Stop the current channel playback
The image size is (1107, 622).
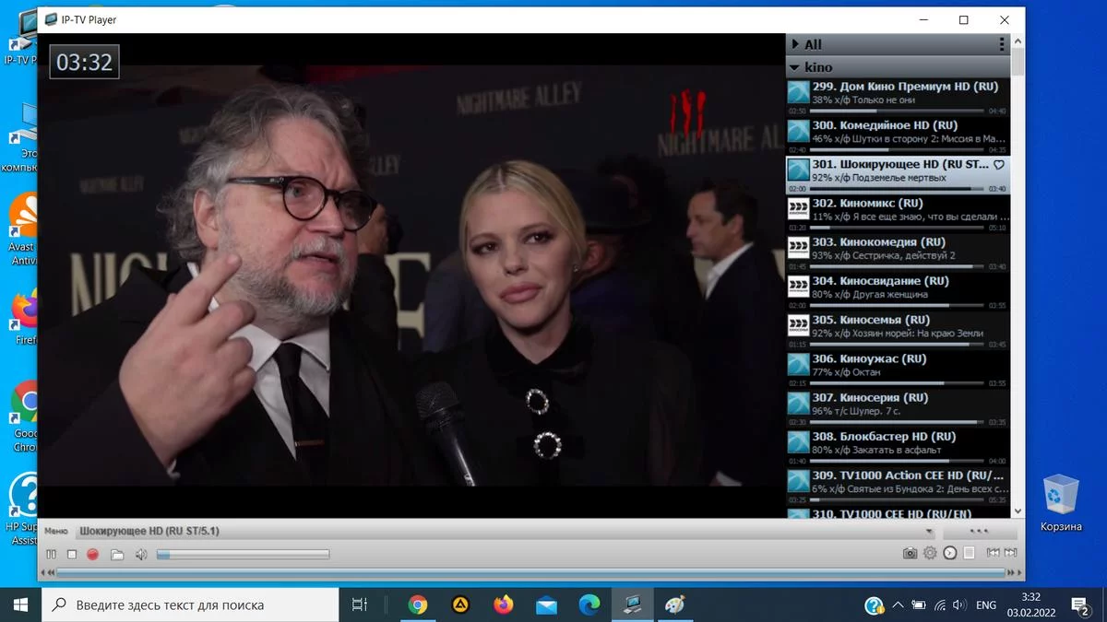coord(72,555)
